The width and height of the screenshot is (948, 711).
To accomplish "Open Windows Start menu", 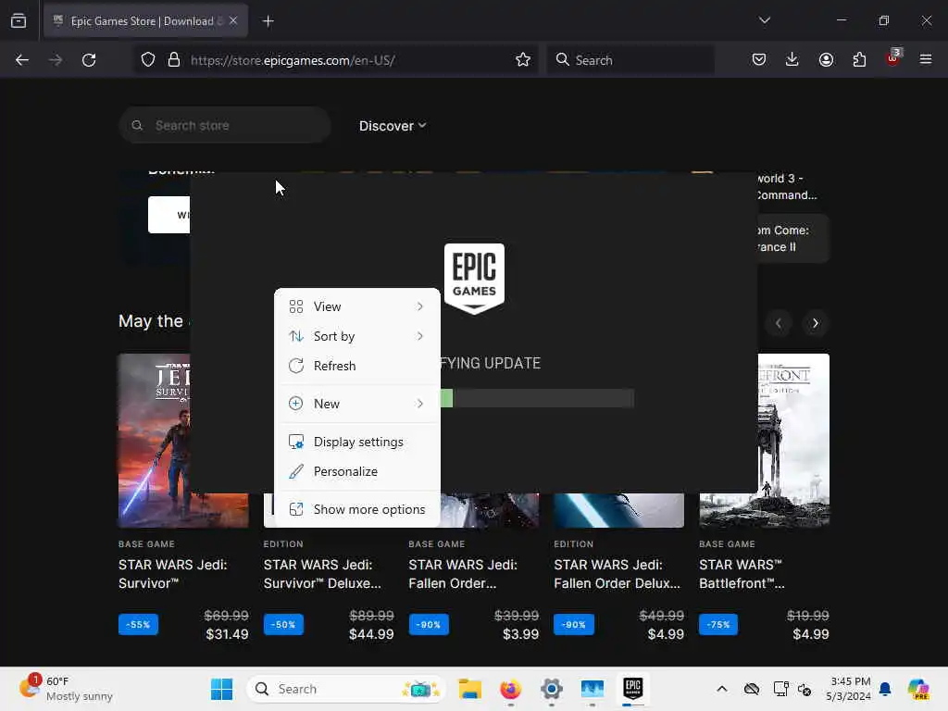I will pyautogui.click(x=222, y=689).
